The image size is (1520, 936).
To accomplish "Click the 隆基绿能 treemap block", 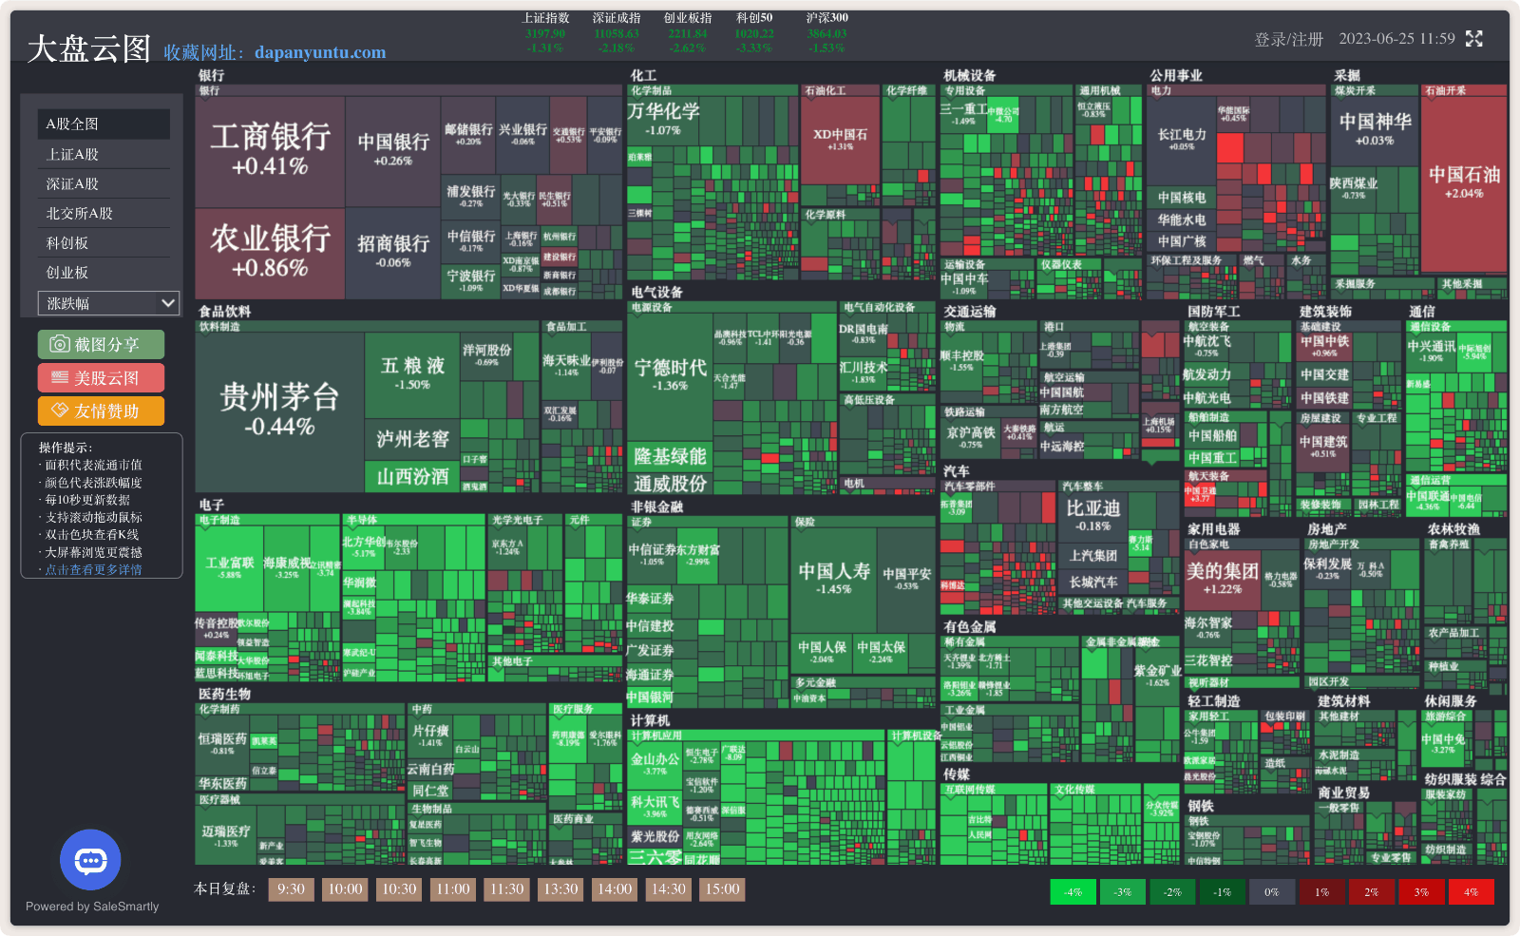I will point(670,456).
